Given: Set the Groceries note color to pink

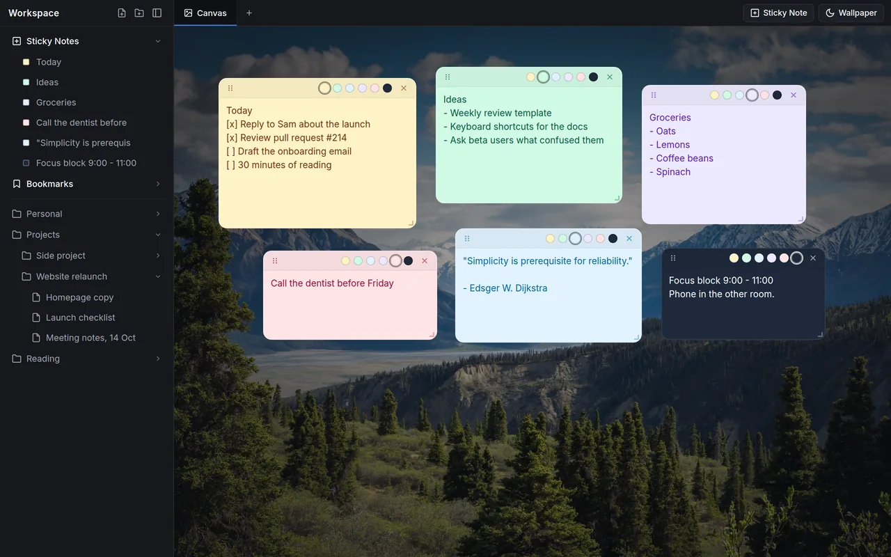Looking at the screenshot, I should (765, 95).
